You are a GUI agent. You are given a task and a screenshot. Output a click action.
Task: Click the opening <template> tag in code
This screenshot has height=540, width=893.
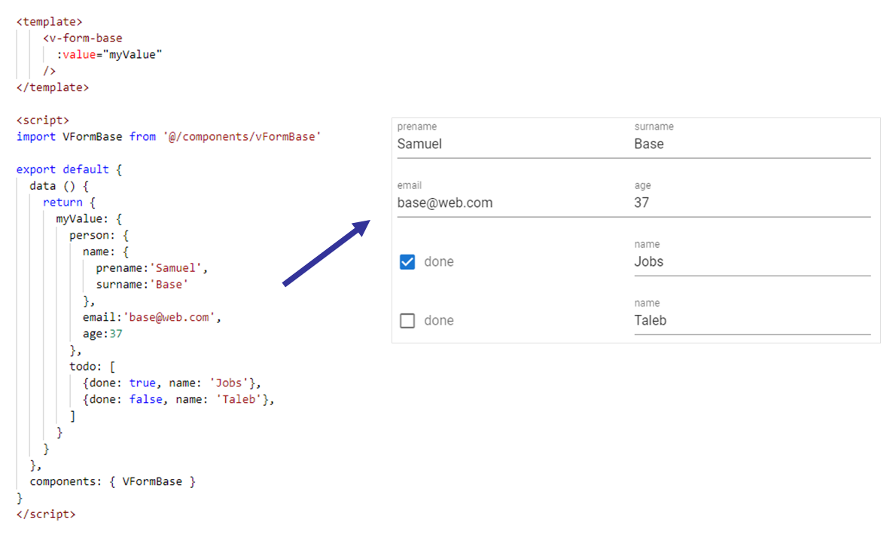(x=50, y=22)
